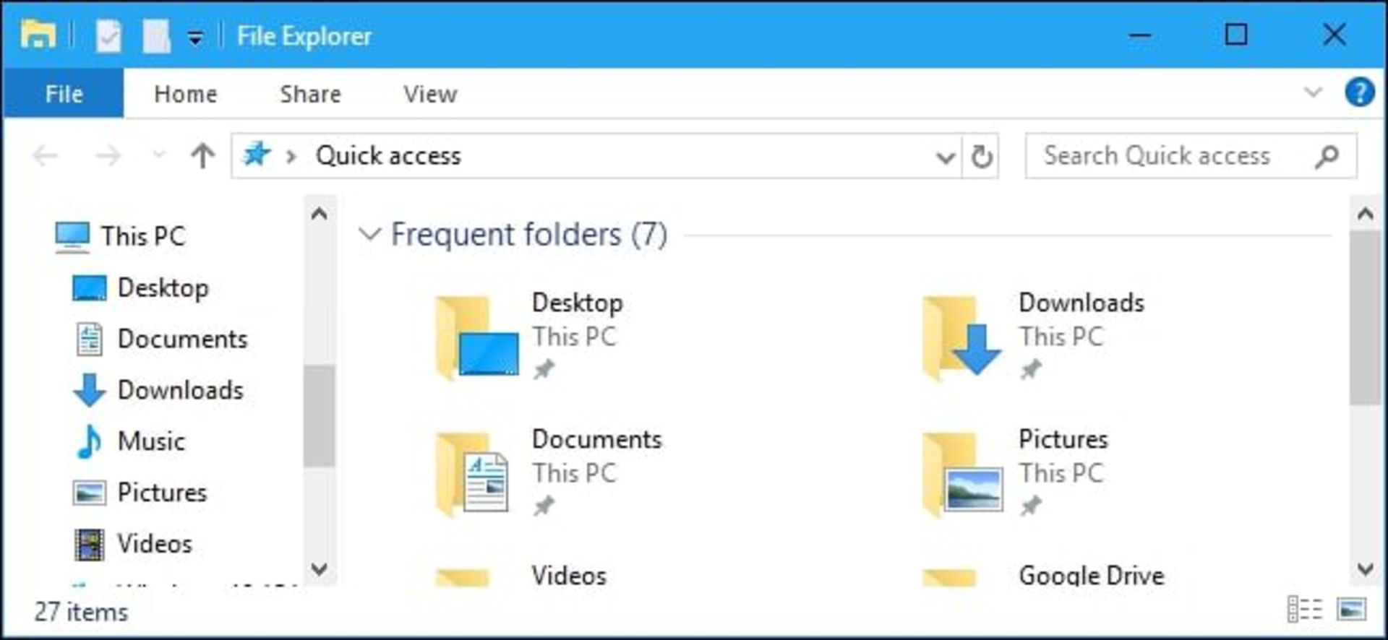
Task: Open the Downloads folder icon in Frequent folders
Action: [961, 337]
